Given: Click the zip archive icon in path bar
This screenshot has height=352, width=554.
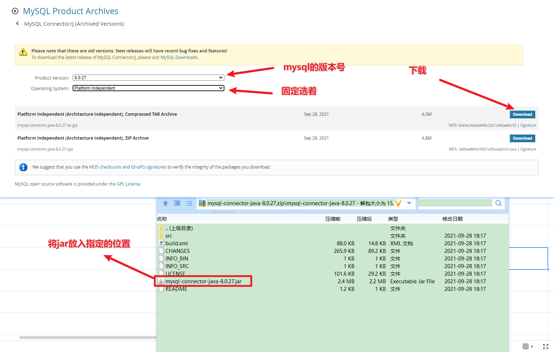Looking at the screenshot, I should [202, 203].
